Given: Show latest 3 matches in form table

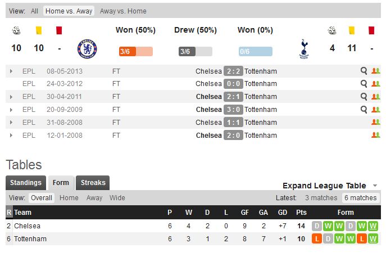Looking at the screenshot, I should [x=321, y=198].
